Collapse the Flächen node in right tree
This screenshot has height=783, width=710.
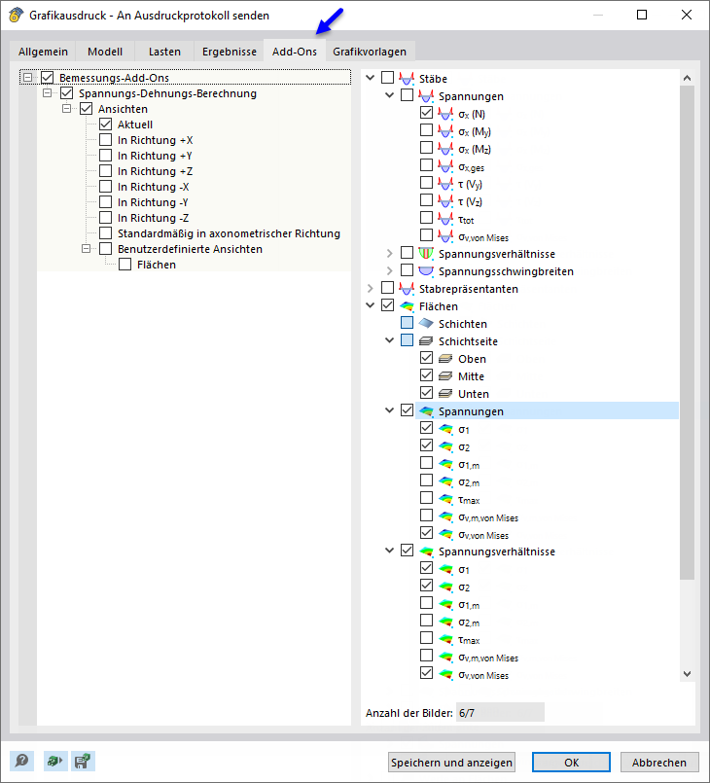[370, 305]
